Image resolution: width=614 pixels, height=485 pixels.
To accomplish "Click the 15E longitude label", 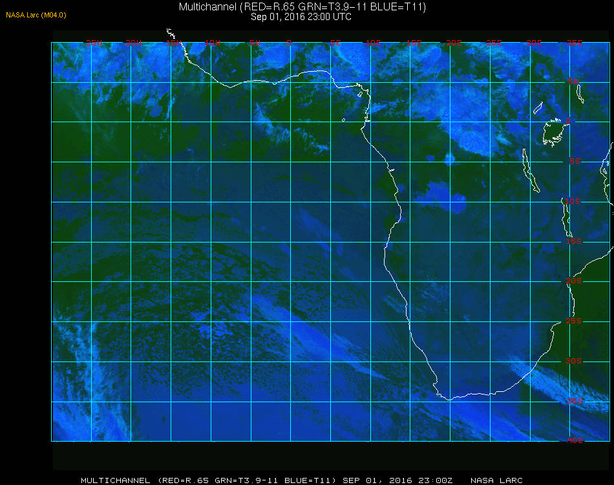I will [414, 43].
